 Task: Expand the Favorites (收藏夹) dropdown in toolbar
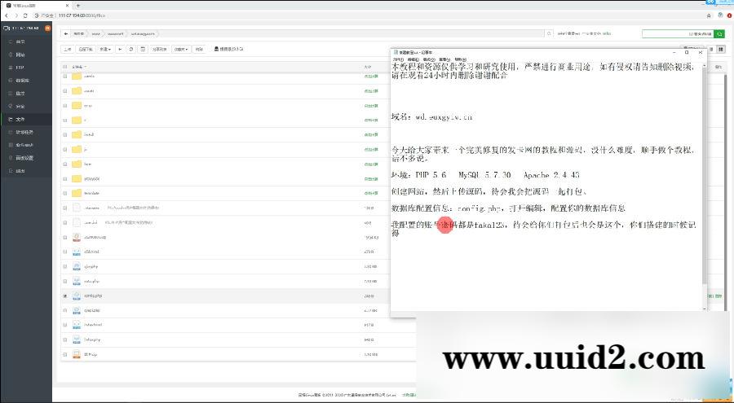180,50
